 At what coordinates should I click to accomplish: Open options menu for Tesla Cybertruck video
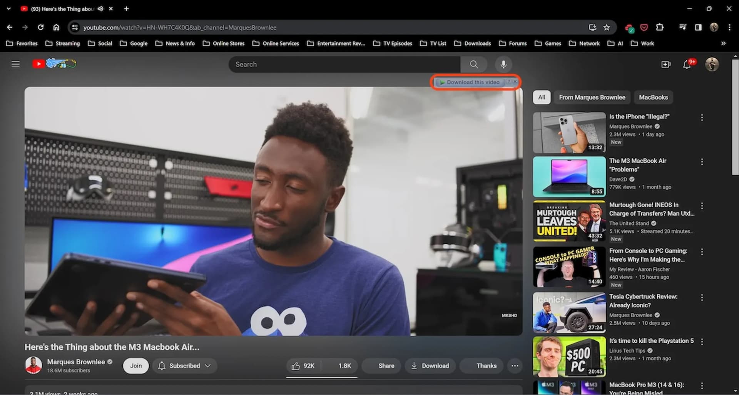(702, 298)
